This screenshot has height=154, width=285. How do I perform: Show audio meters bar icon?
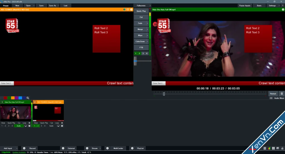(x=269, y=148)
